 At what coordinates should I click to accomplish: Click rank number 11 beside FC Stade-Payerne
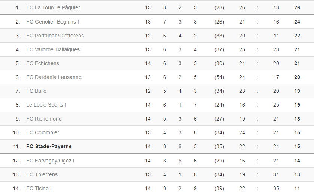[x=16, y=146]
